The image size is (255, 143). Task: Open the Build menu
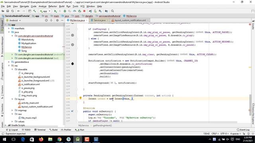pyautogui.click(x=62, y=6)
